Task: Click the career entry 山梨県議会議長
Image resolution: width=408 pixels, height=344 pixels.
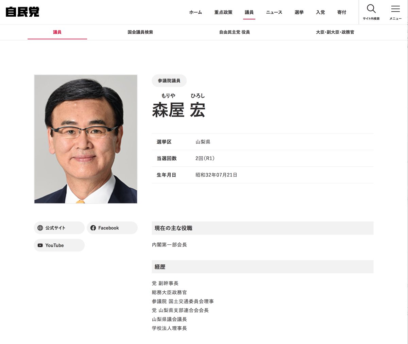Action: click(169, 320)
